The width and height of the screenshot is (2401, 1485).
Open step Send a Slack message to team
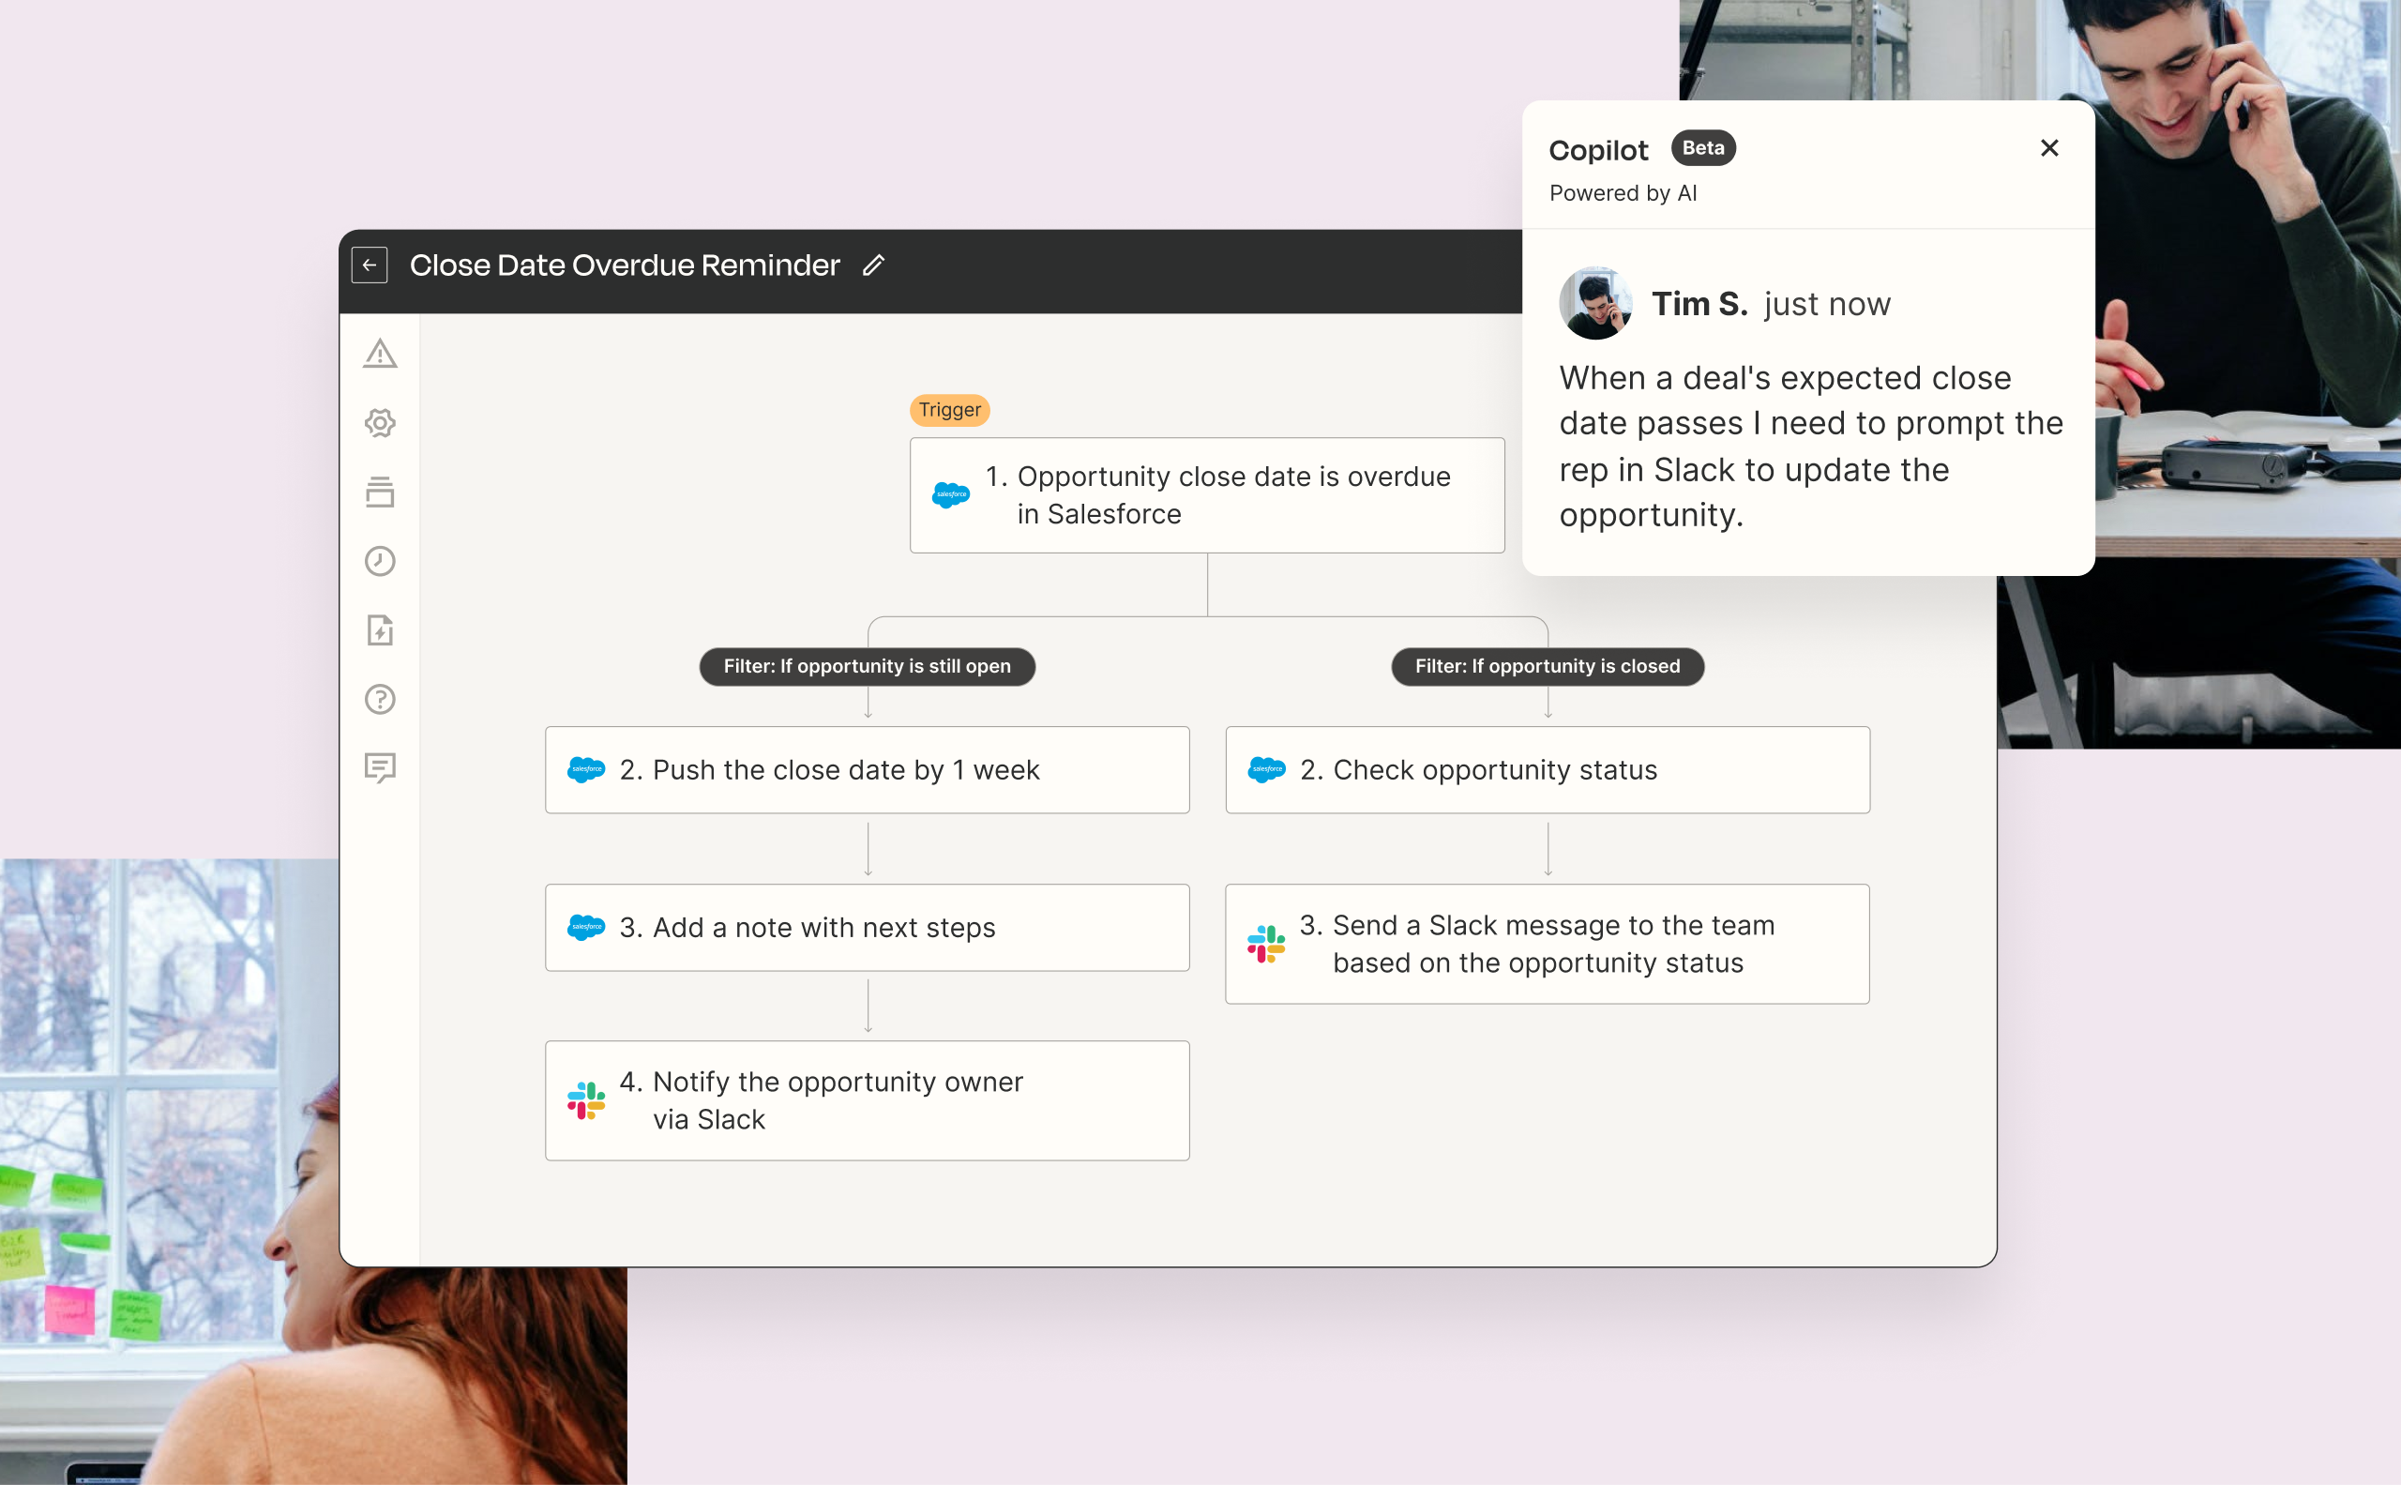pyautogui.click(x=1547, y=944)
